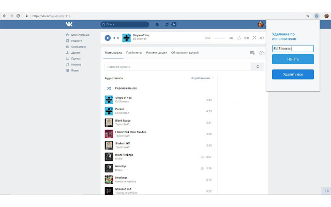Skip to previous track in player
The width and height of the screenshot is (331, 207).
114,38
